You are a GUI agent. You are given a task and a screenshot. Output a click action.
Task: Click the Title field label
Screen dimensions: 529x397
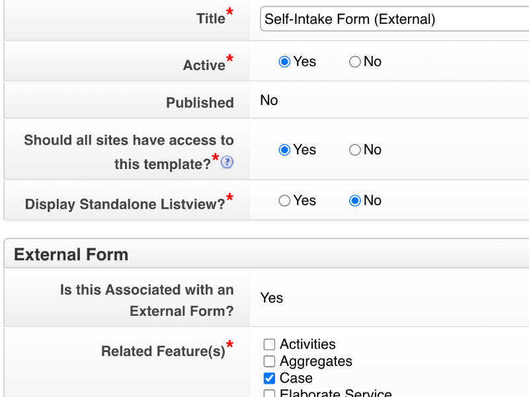210,18
